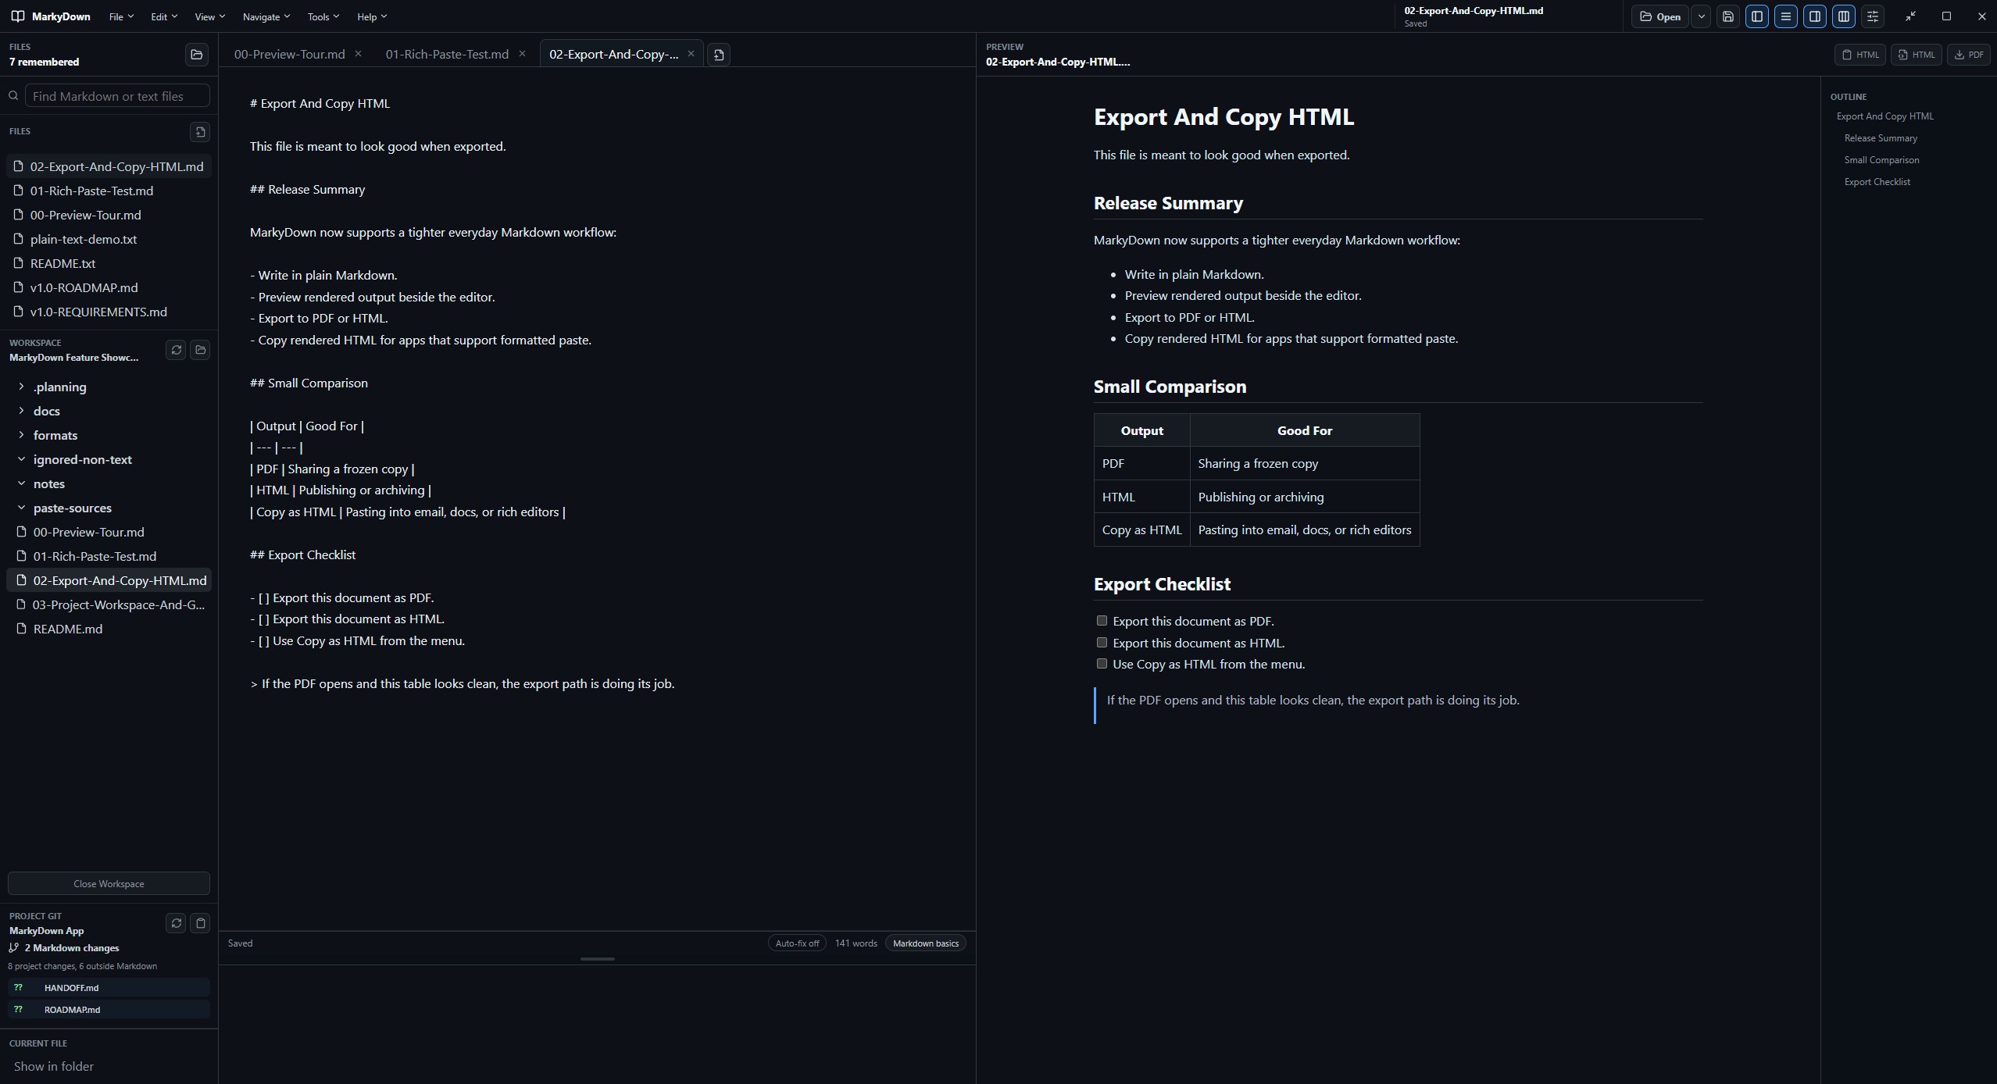The height and width of the screenshot is (1084, 1997).
Task: Click the save file icon in the title bar
Action: coord(1728,16)
